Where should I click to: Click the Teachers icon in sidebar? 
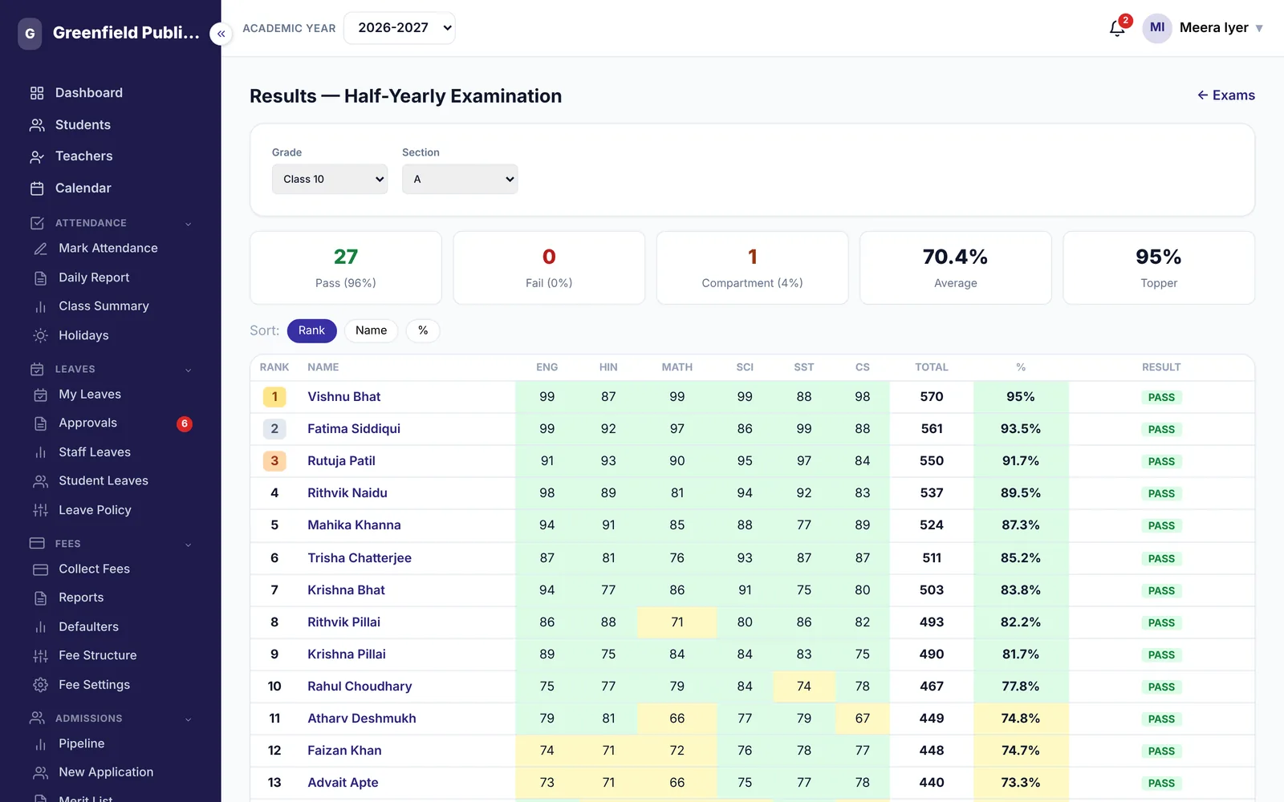37,156
